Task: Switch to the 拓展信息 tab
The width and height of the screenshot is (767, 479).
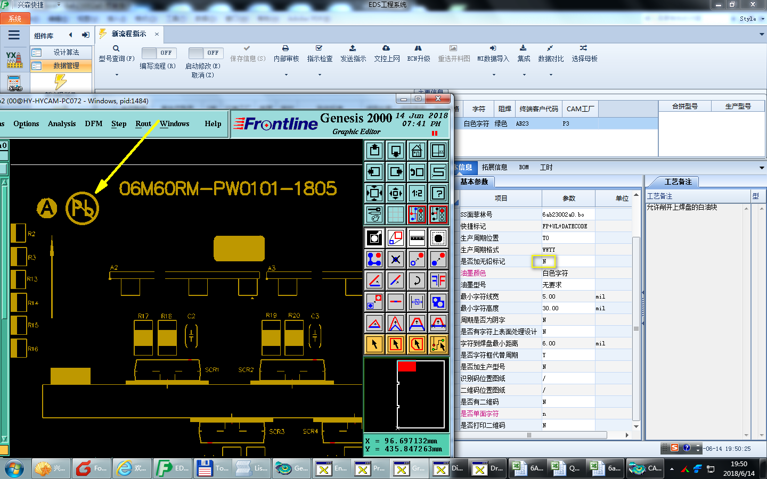Action: click(494, 167)
